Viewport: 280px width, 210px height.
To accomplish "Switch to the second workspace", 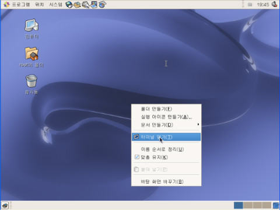I will click(248, 205).
